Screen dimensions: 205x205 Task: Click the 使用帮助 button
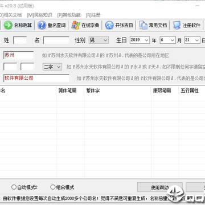pyautogui.click(x=160, y=187)
